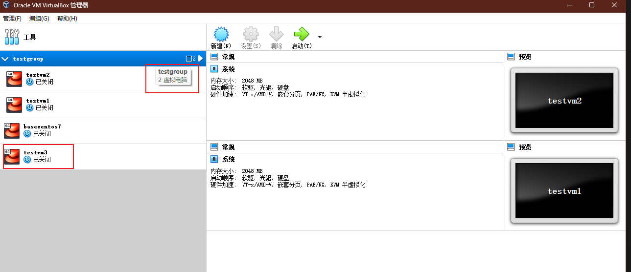This screenshot has width=631, height=272.
Task: Open the 帮助(H) menu
Action: [67, 19]
